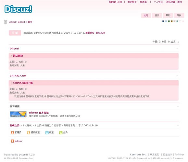This screenshot has width=188, height=162.
Task: Open admin's profile in the online list
Action: pos(18,141)
